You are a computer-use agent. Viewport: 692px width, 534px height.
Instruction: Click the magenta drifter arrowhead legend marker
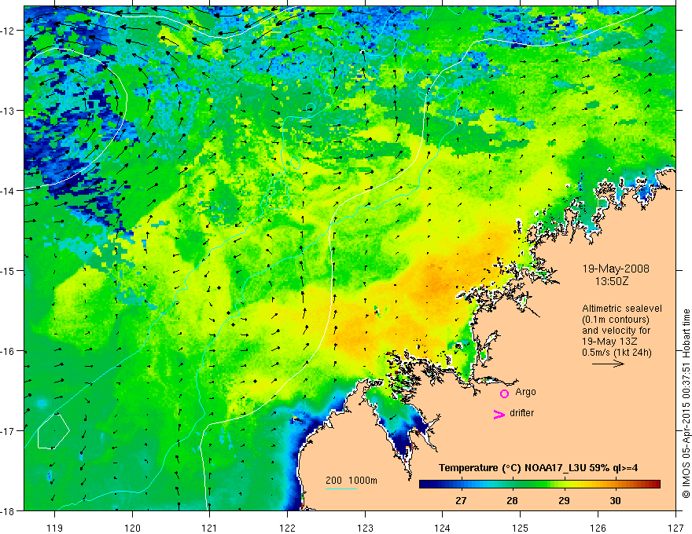pyautogui.click(x=499, y=414)
